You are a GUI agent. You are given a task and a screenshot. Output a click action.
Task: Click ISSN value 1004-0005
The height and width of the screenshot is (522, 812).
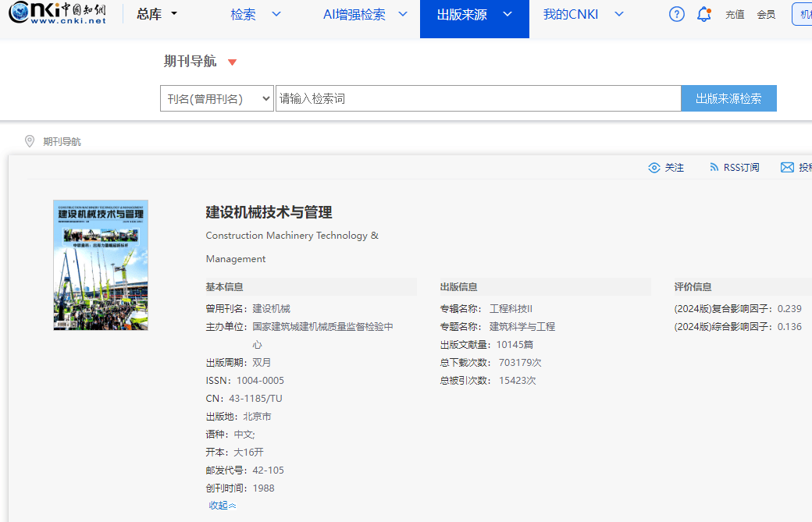point(260,381)
